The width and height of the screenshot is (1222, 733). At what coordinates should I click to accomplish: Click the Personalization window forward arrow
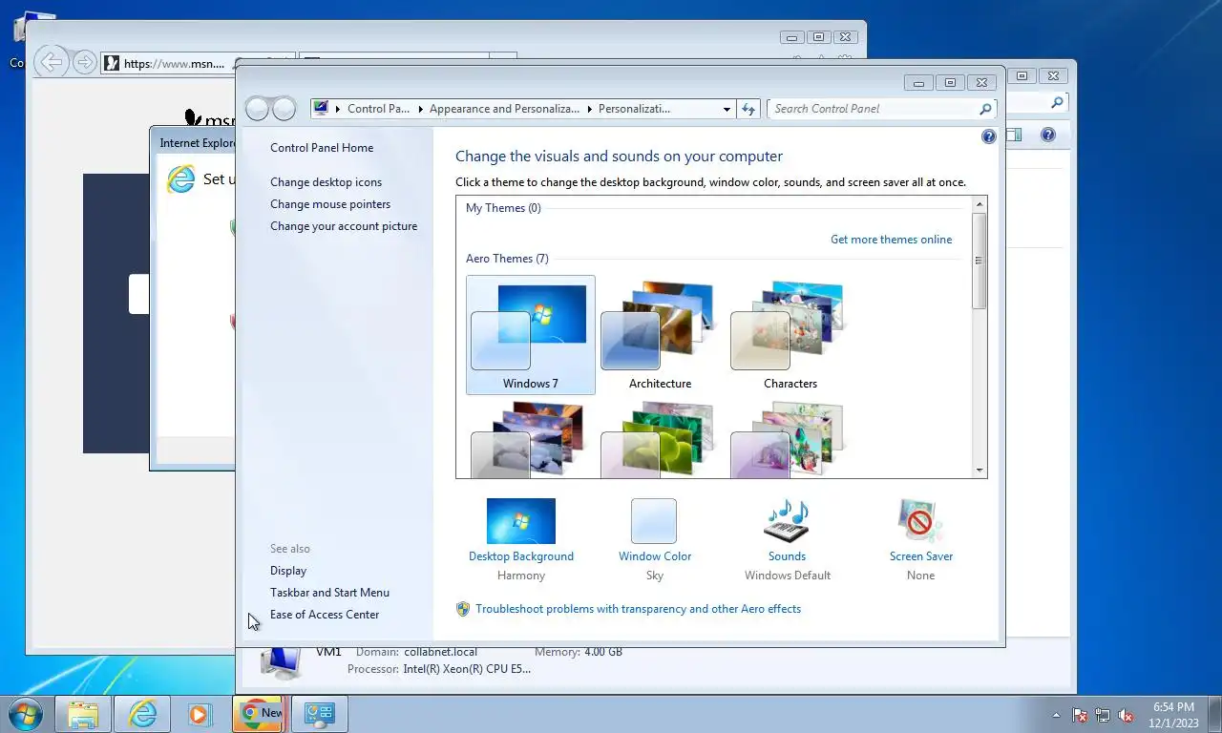click(x=284, y=109)
